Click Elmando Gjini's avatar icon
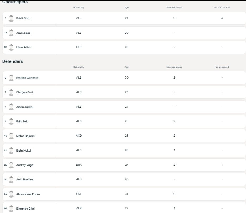 (x=11, y=209)
